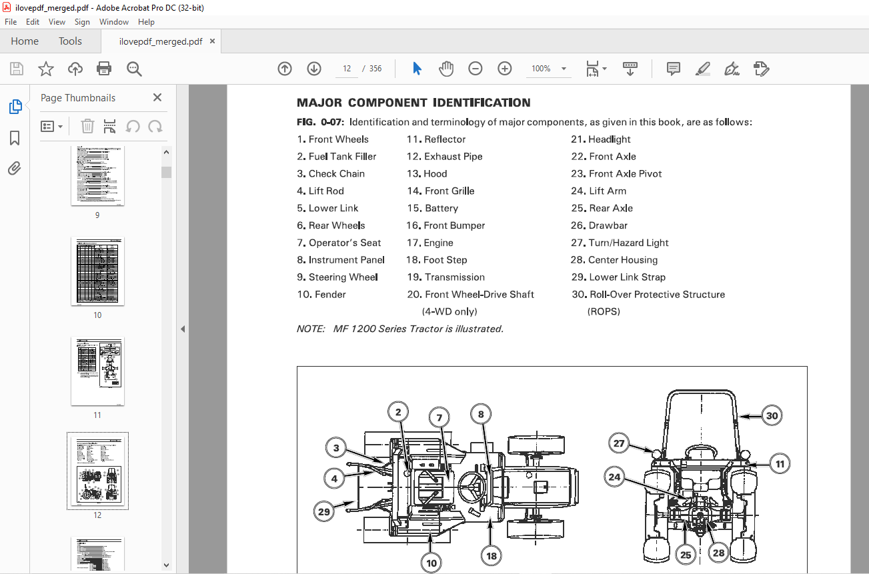
Task: Click the '9. Steering Wheel' entry
Action: [x=337, y=277]
